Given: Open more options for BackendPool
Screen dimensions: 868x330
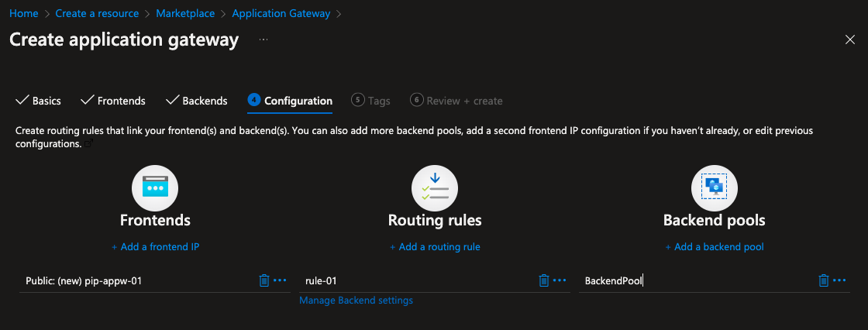Looking at the screenshot, I should (839, 280).
